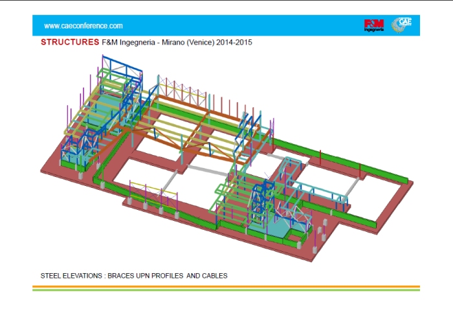The image size is (453, 319).
Task: Select the red STRUCTURES heading
Action: 70,43
